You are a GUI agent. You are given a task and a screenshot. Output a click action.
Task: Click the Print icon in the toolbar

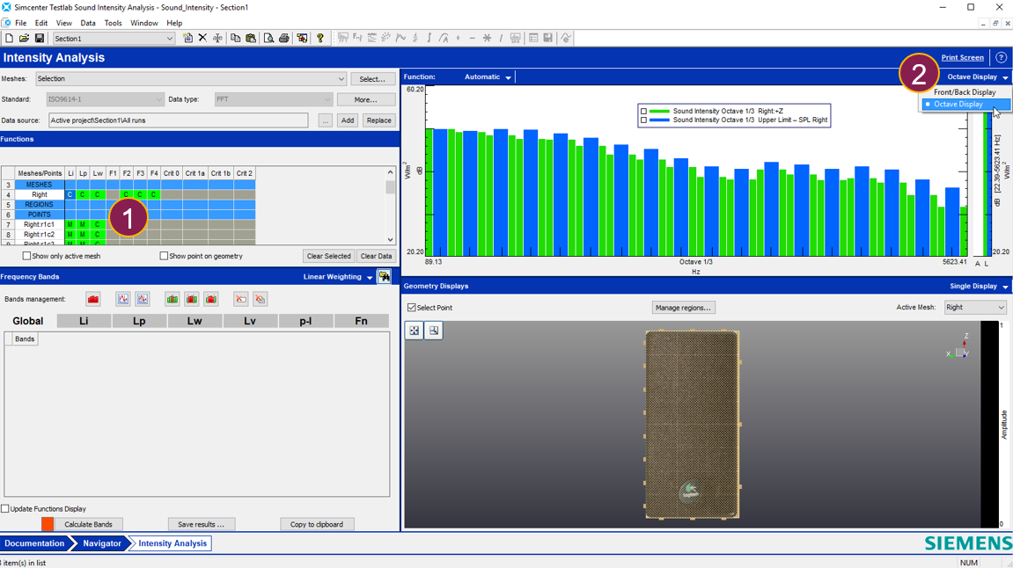(283, 39)
